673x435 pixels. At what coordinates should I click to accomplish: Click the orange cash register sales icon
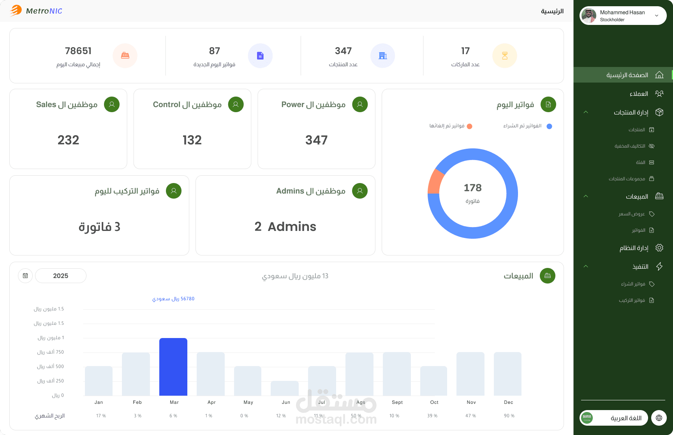pos(125,56)
